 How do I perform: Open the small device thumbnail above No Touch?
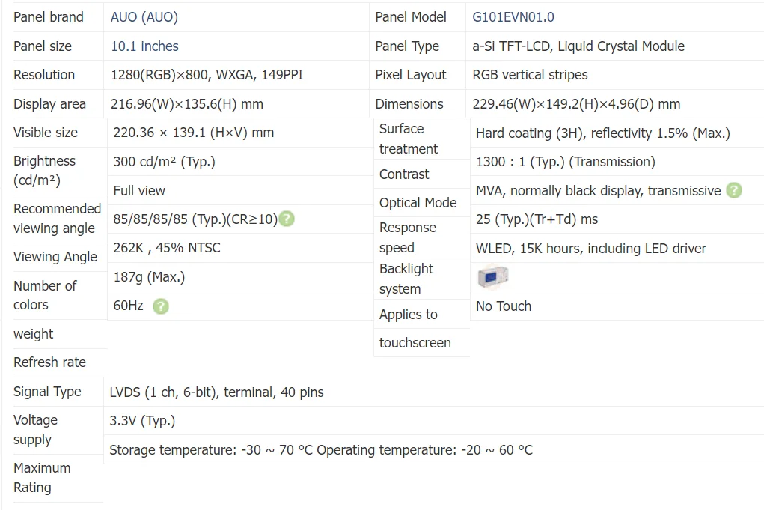point(493,278)
